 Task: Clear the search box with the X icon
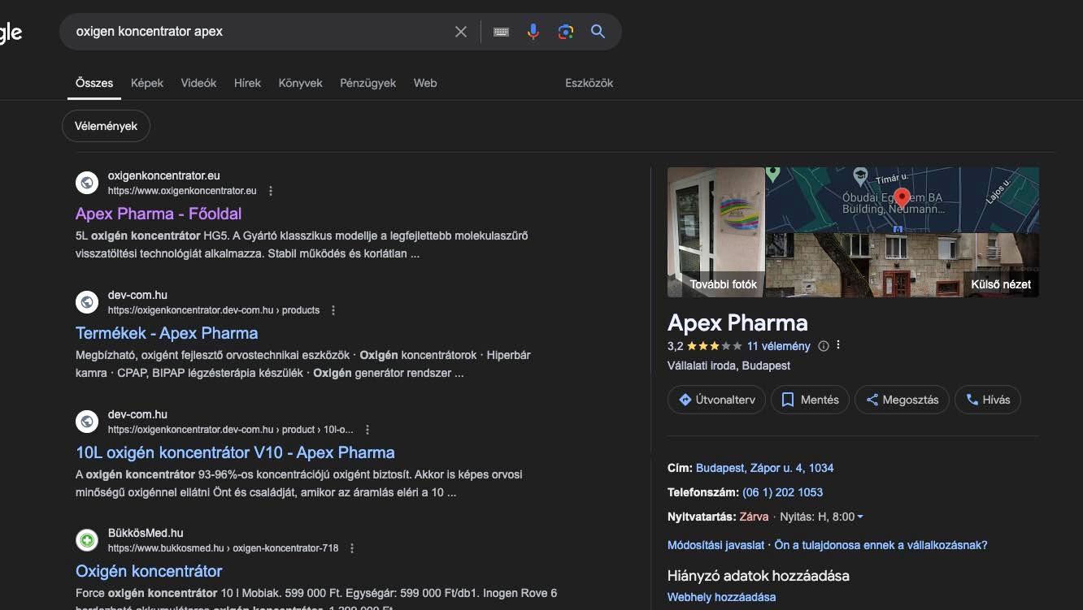[461, 32]
